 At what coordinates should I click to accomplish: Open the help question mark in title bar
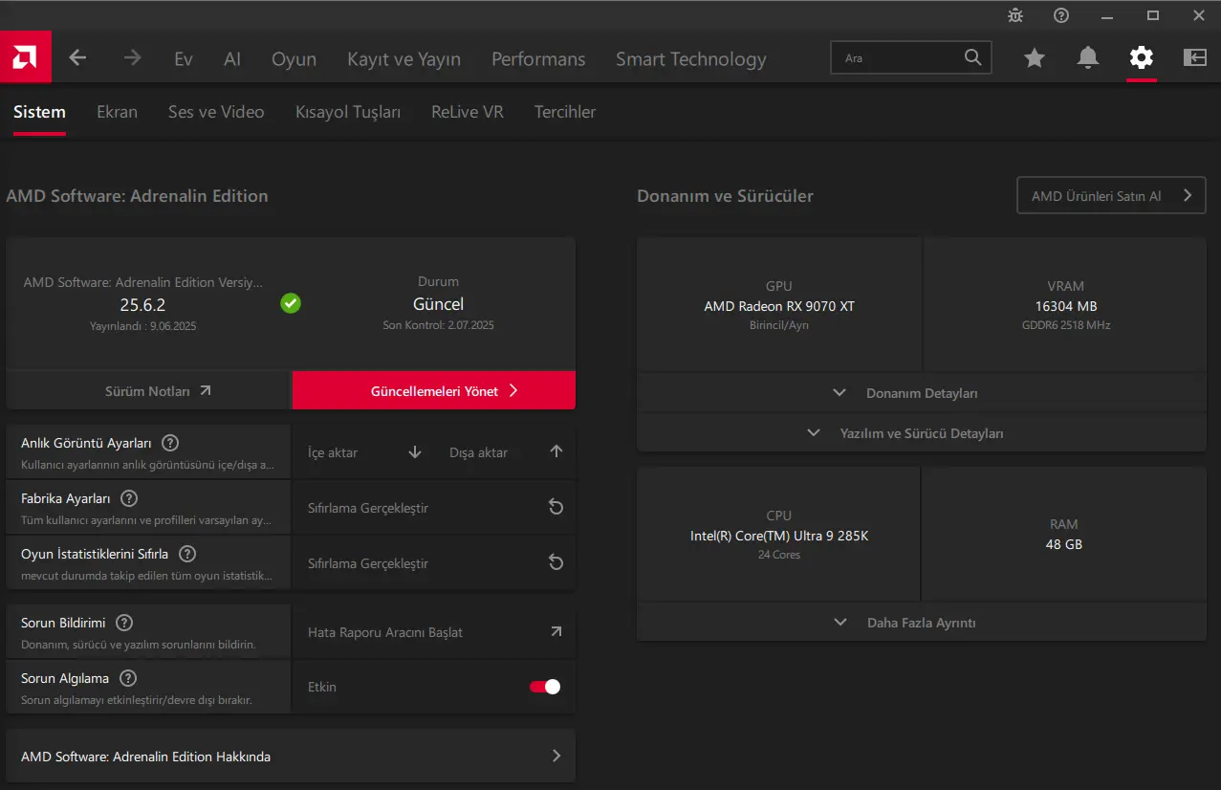pyautogui.click(x=1061, y=15)
